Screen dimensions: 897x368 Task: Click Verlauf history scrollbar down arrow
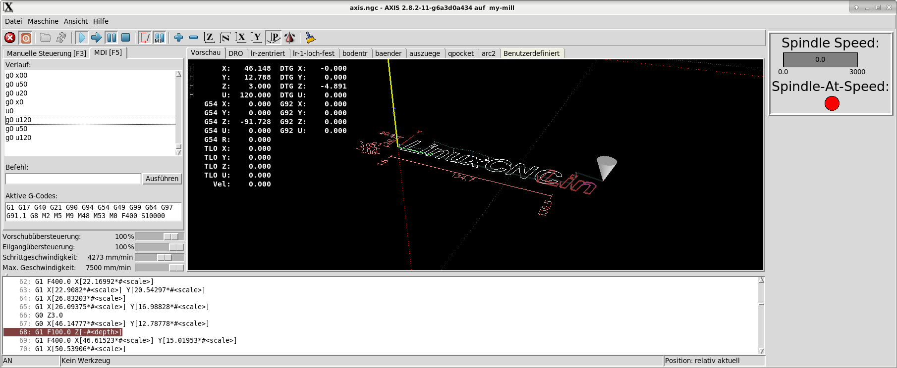[x=178, y=152]
